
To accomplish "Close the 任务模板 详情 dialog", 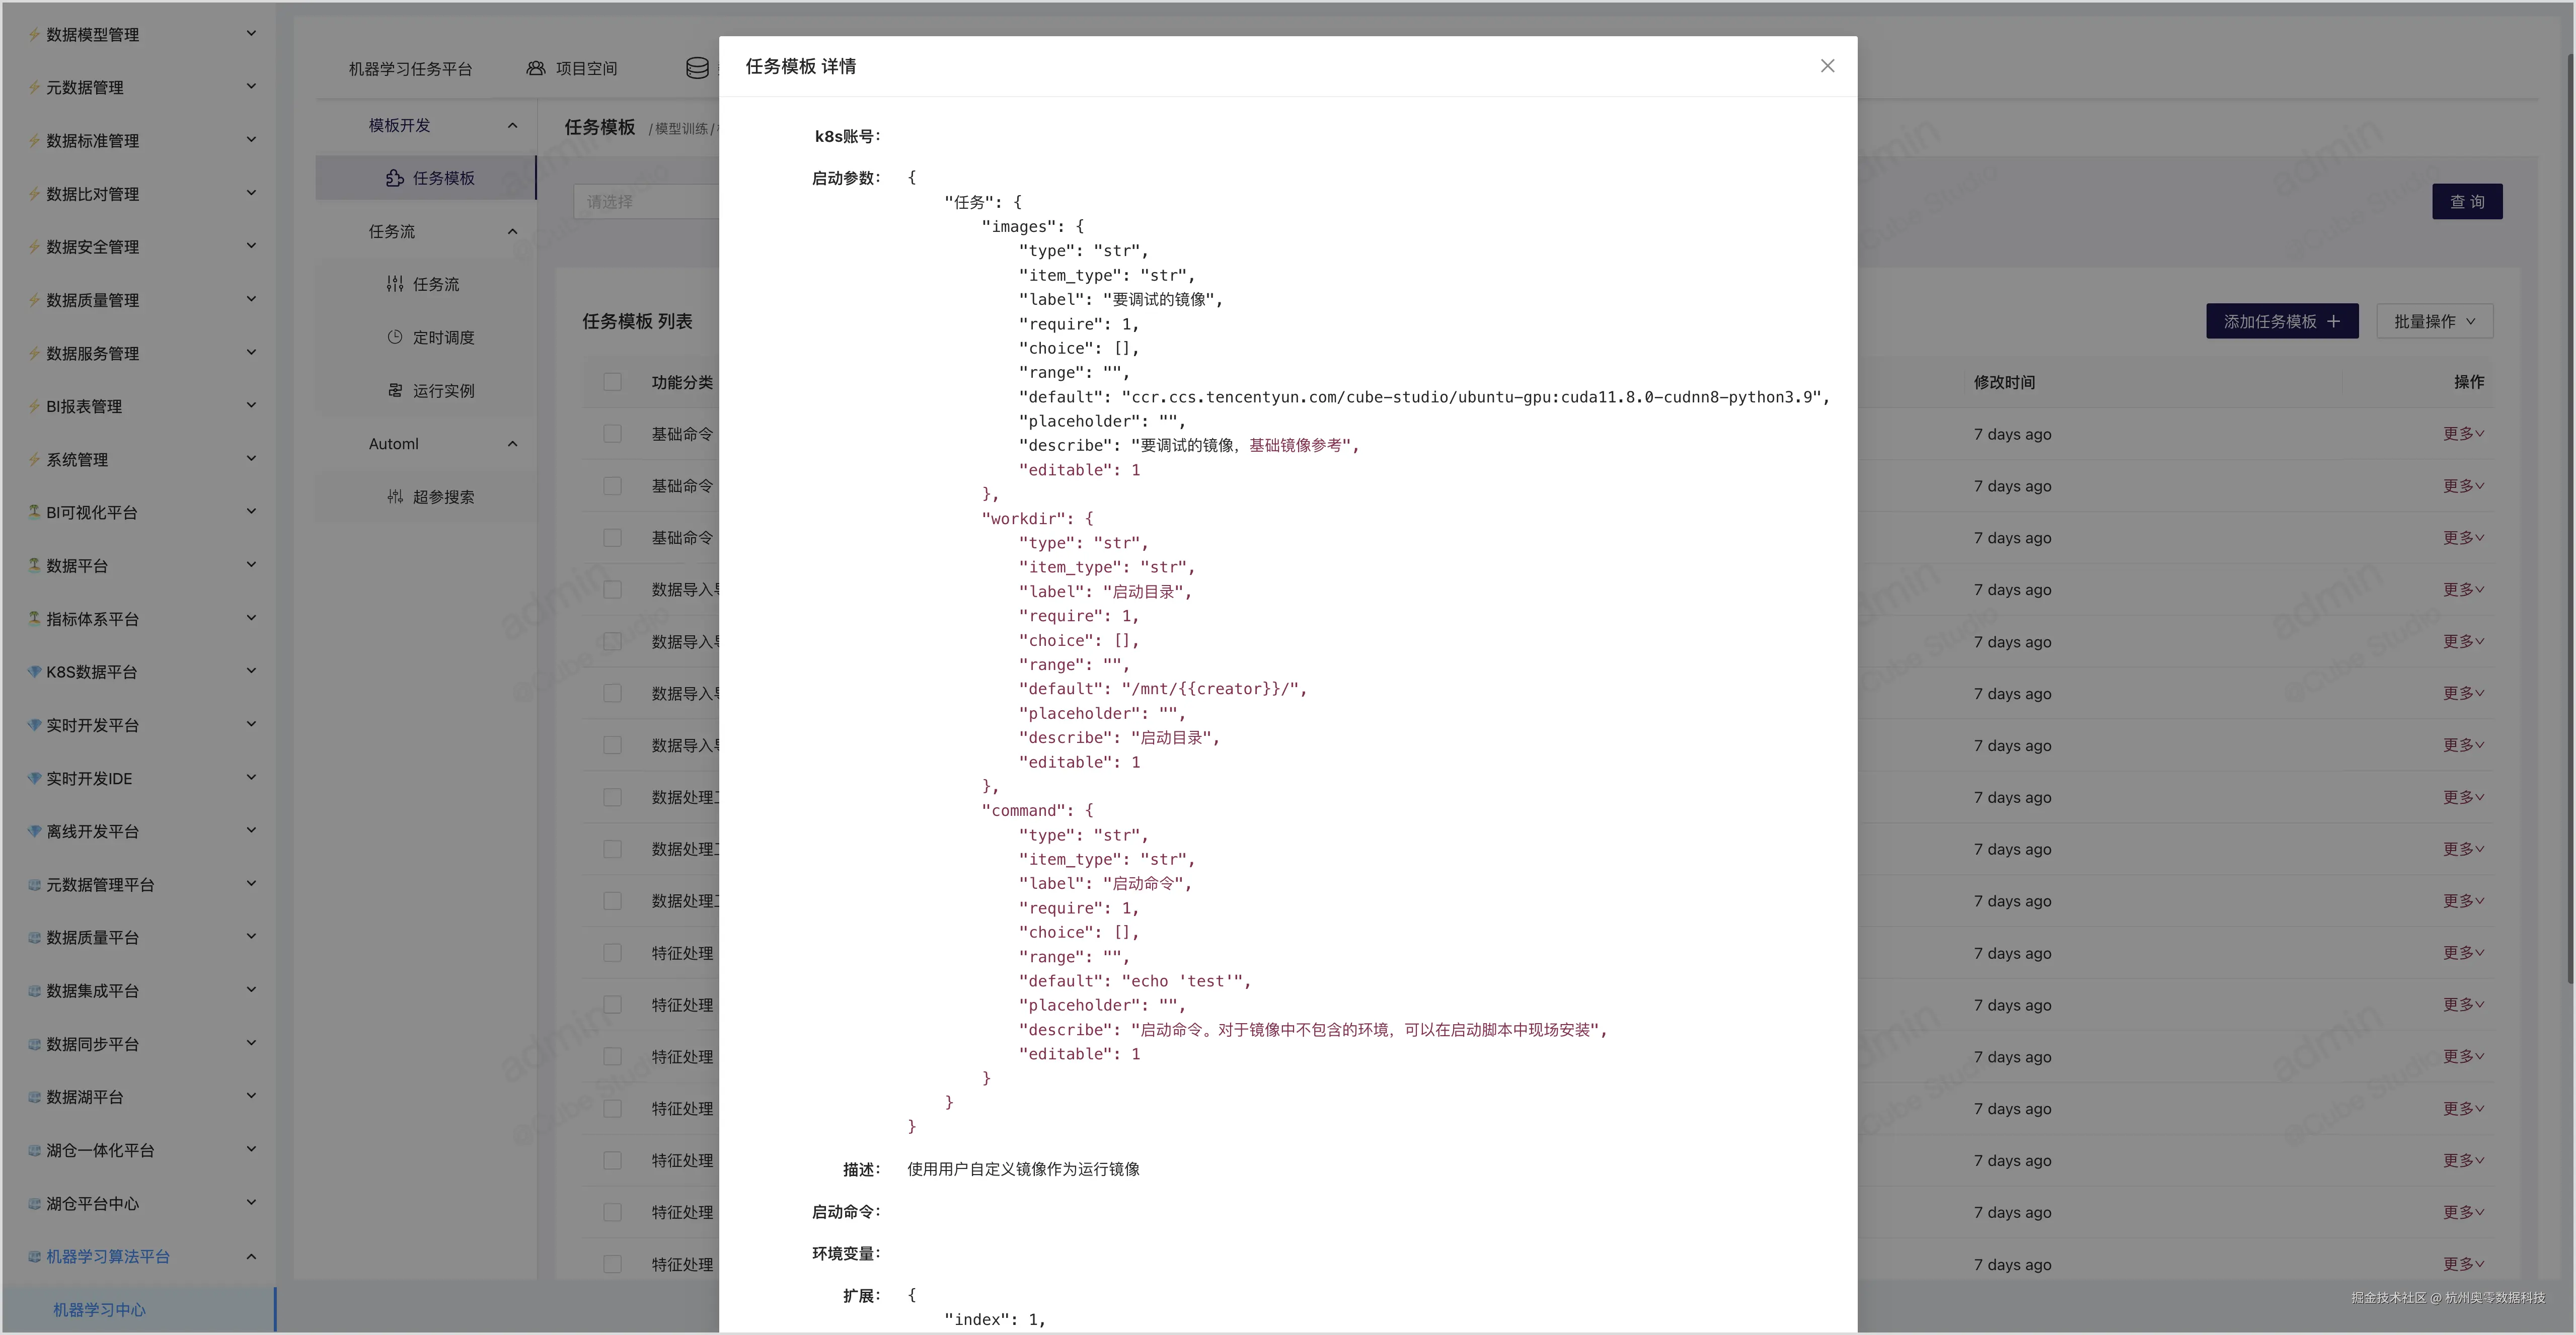I will [1827, 66].
